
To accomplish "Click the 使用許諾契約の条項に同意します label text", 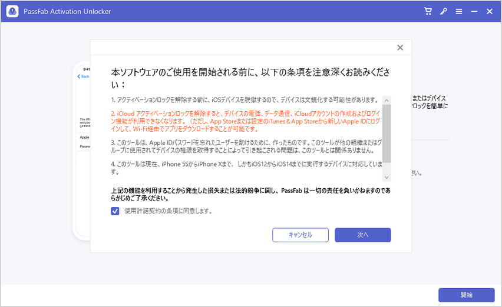I will point(168,211).
